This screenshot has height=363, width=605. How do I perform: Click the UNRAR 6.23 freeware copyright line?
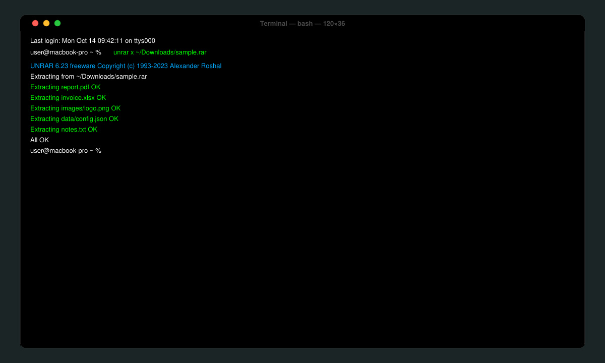click(126, 66)
